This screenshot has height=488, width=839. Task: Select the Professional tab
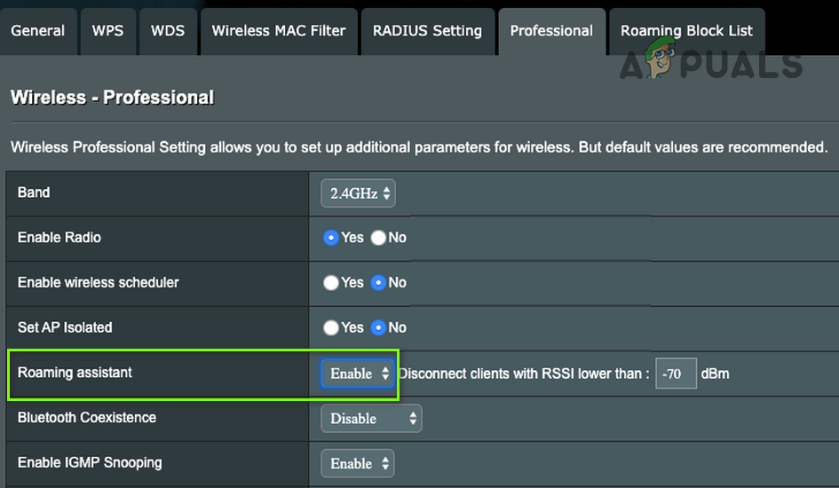pyautogui.click(x=551, y=31)
